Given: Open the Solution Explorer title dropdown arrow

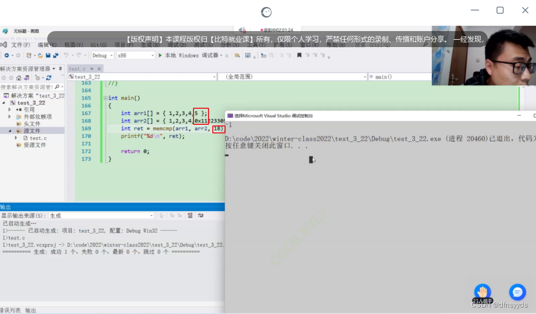Looking at the screenshot, I should click(54, 69).
